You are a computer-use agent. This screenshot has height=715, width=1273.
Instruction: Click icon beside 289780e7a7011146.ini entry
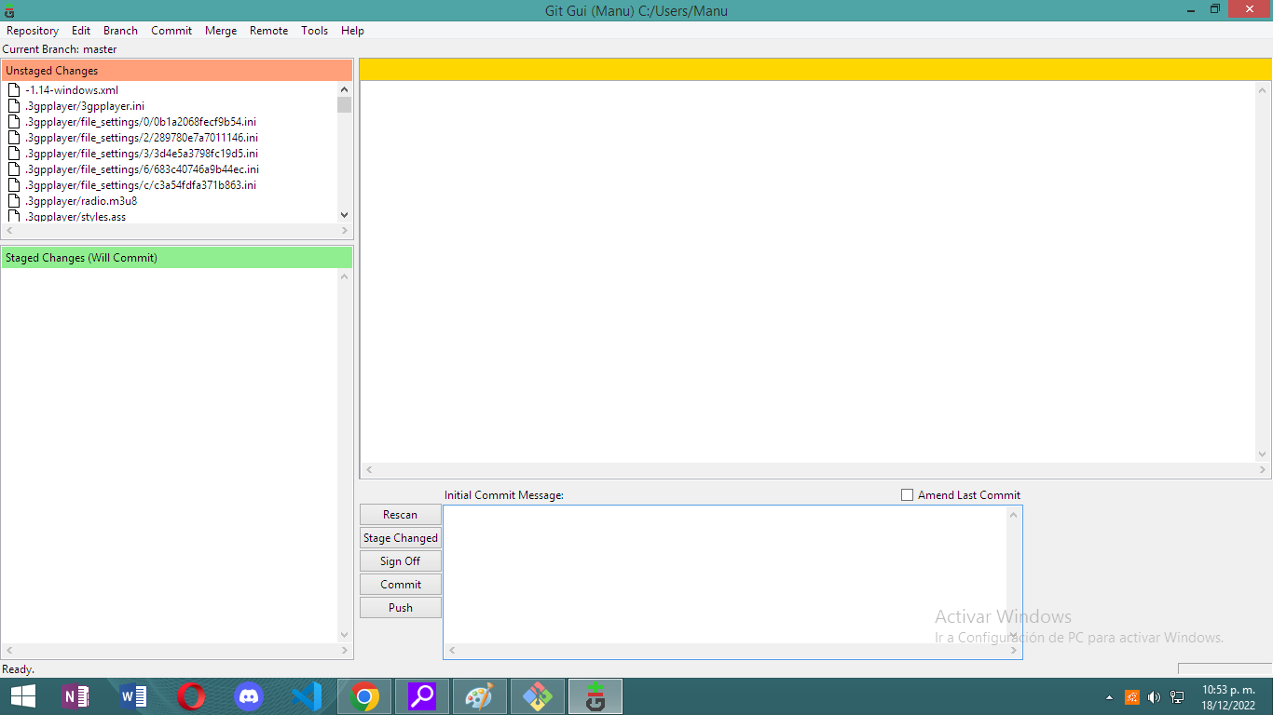[14, 138]
